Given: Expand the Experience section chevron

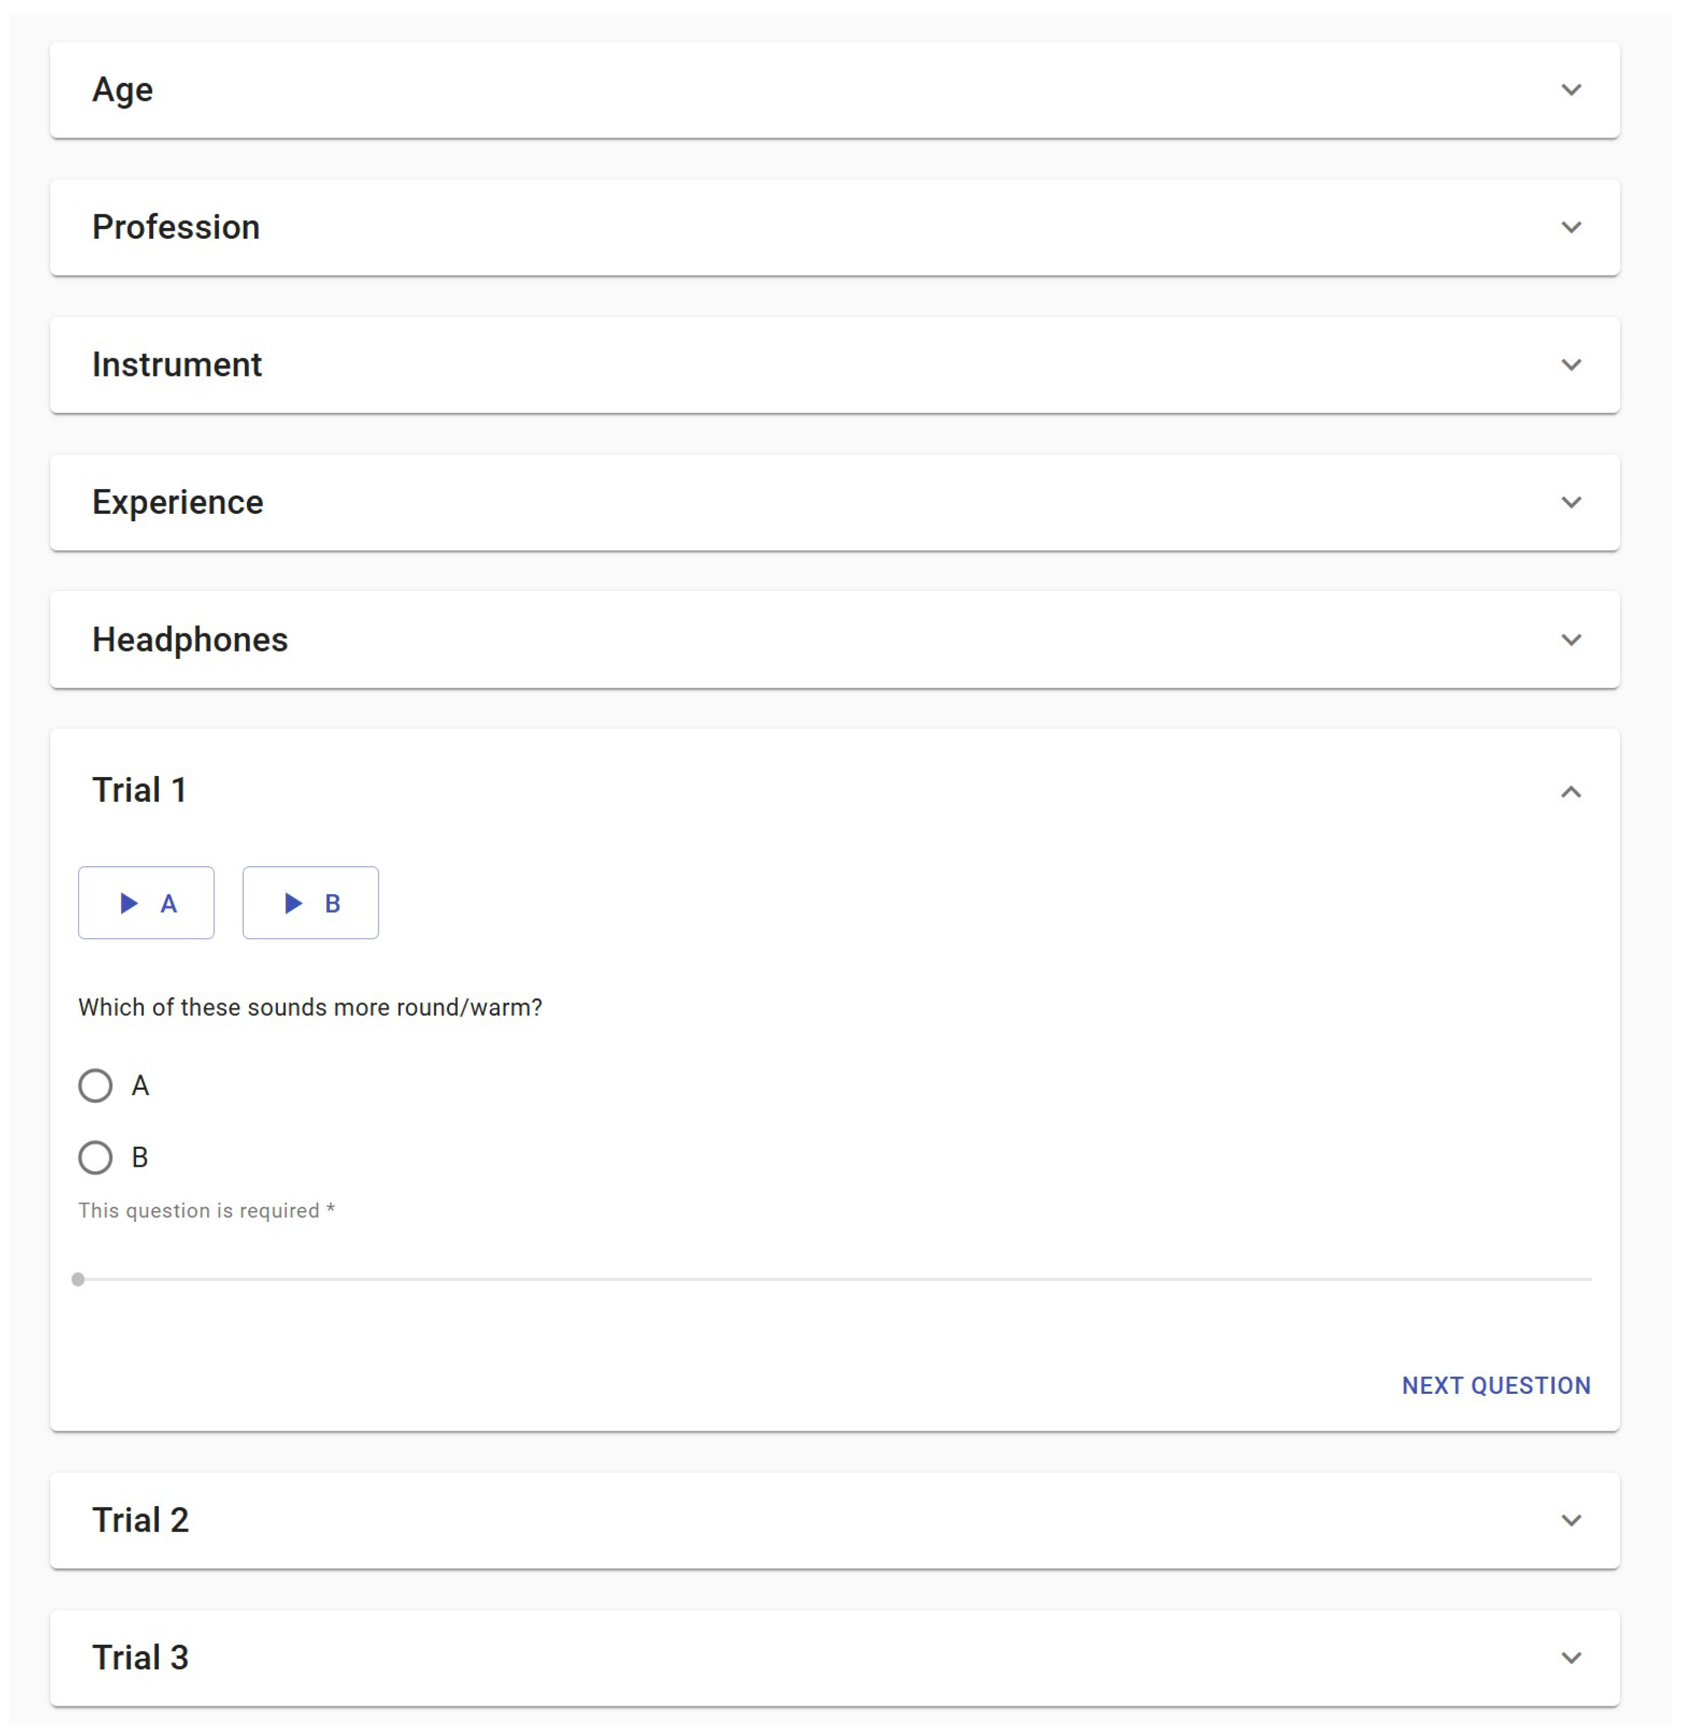Looking at the screenshot, I should coord(1571,503).
